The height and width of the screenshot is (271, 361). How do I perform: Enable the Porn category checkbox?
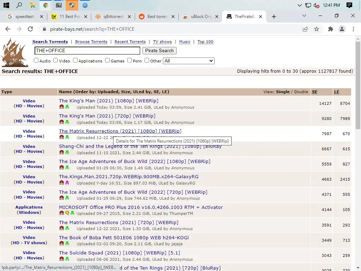[130, 60]
